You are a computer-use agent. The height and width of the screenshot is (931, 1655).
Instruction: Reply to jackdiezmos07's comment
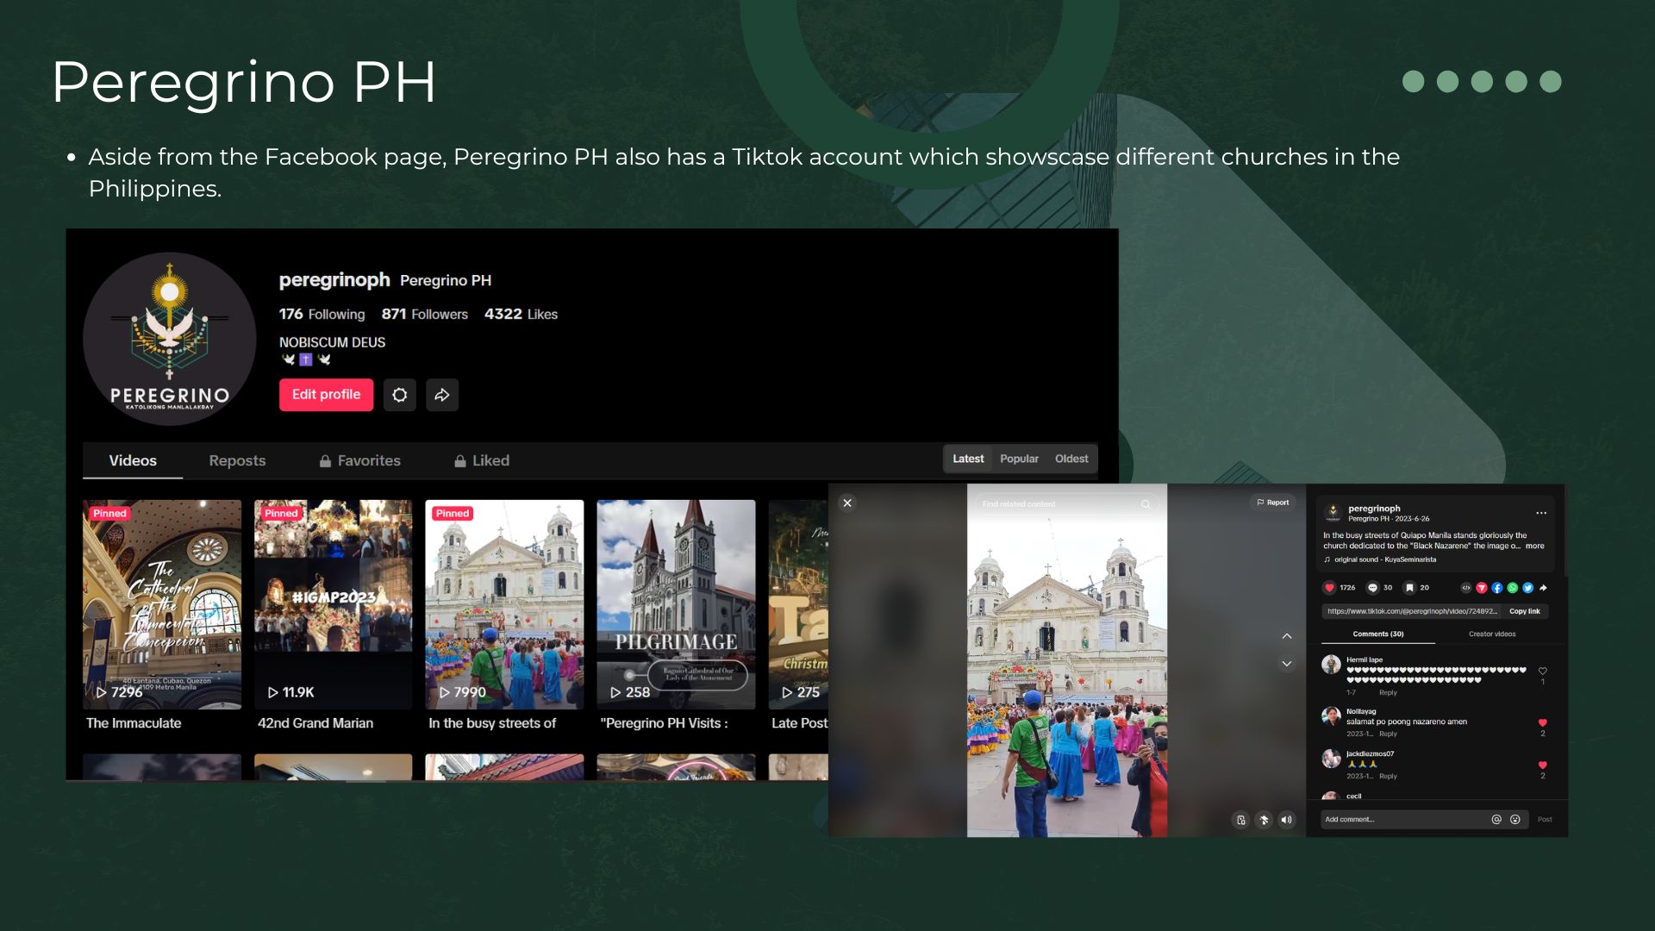1388,777
